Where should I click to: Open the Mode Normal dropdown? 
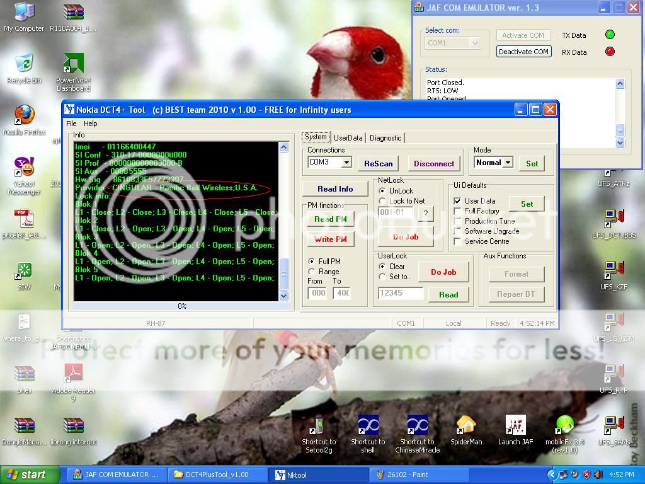coord(508,163)
